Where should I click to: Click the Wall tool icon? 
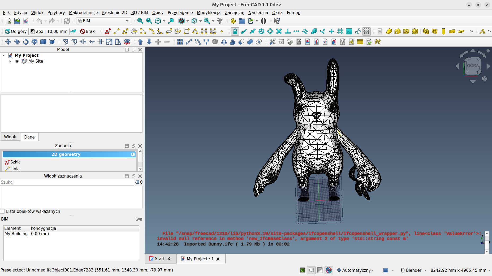[426, 31]
